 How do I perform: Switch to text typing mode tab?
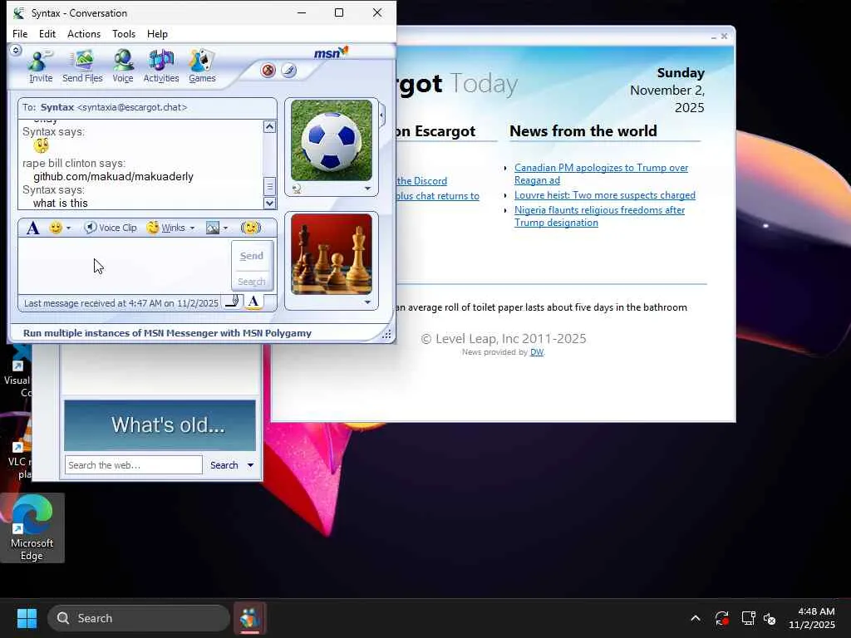click(253, 302)
